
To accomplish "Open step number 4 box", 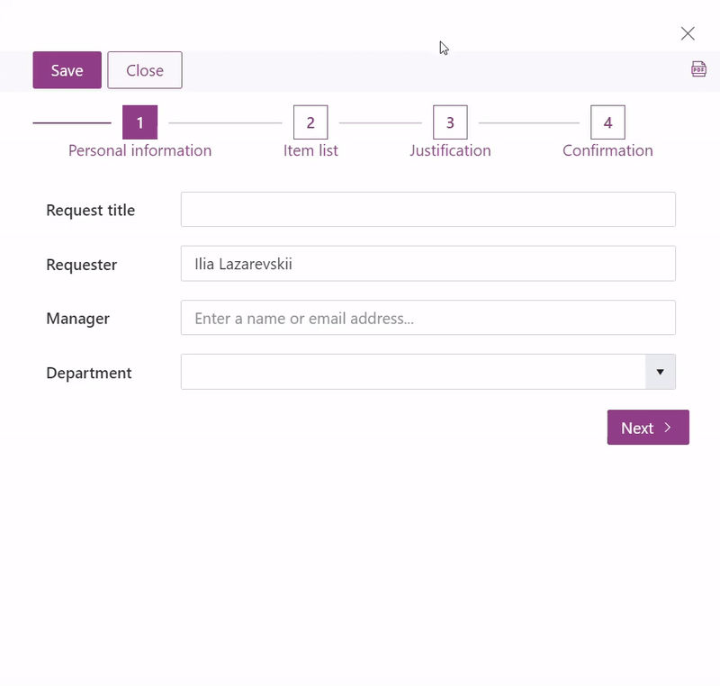I will tap(607, 122).
